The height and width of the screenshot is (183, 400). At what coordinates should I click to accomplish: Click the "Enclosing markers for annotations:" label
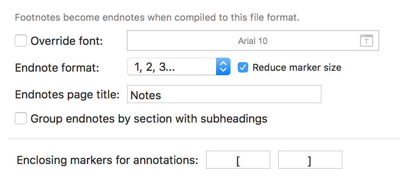pyautogui.click(x=108, y=160)
